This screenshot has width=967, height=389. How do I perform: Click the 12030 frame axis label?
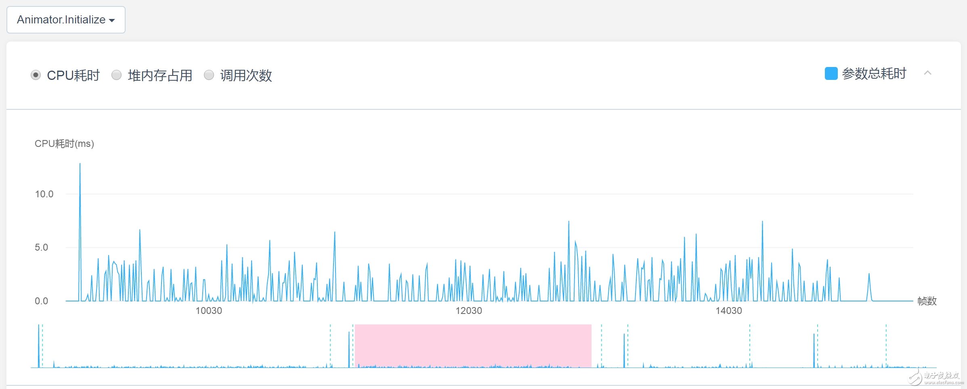pyautogui.click(x=469, y=311)
